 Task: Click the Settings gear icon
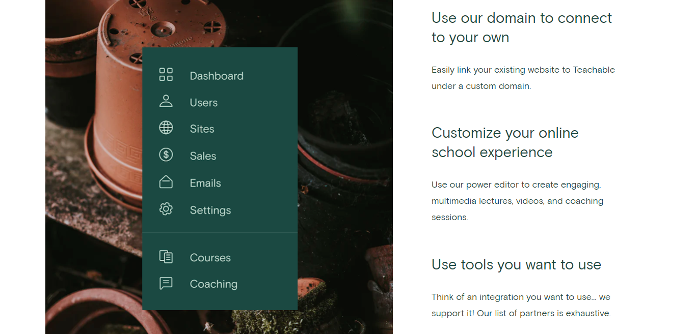166,209
